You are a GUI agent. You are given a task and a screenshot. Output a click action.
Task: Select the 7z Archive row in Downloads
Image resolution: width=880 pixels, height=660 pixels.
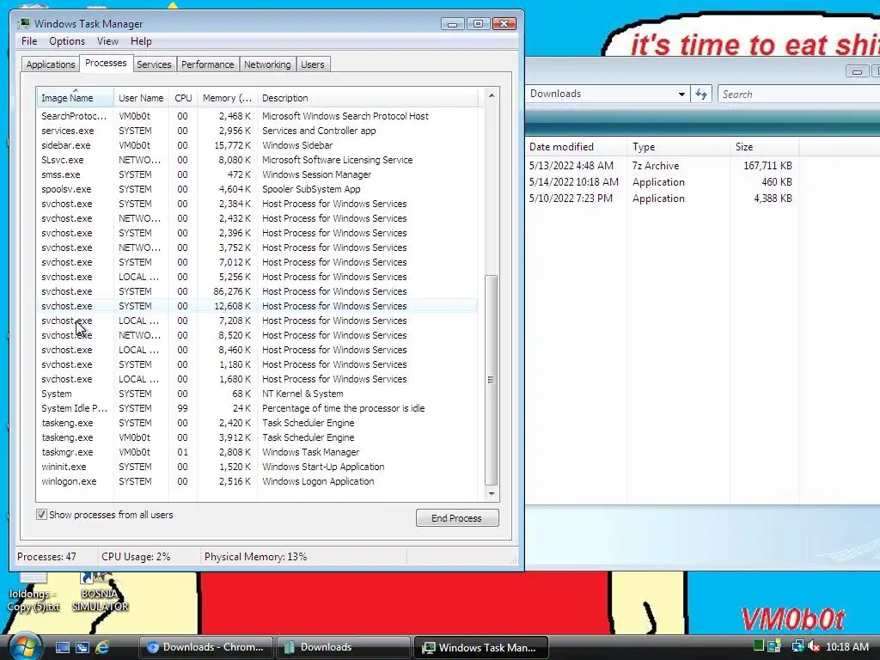point(661,166)
